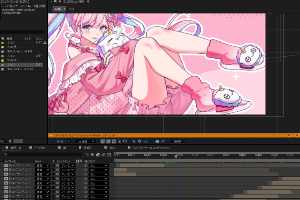Dismiss the orange expression error banner
The height and width of the screenshot is (200, 300).
coord(289,135)
